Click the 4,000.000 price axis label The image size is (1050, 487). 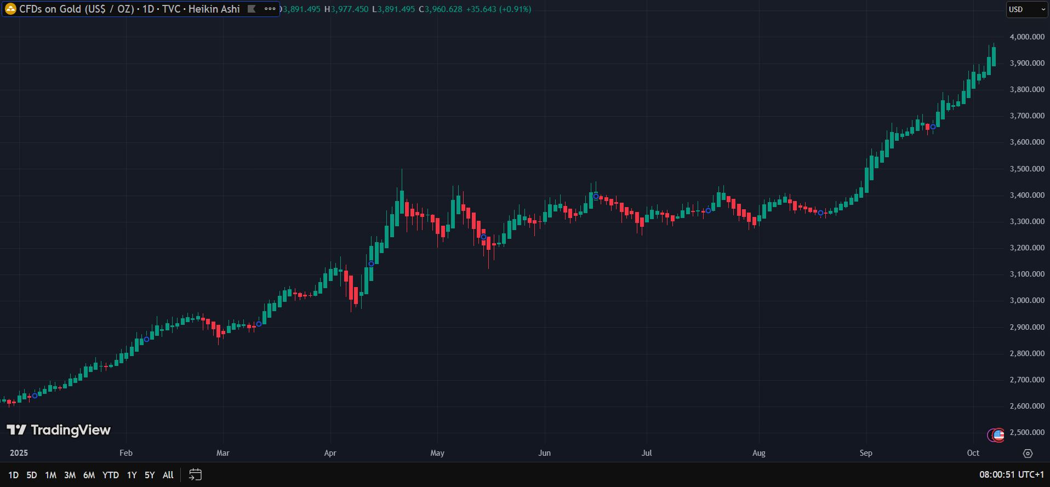click(1027, 37)
